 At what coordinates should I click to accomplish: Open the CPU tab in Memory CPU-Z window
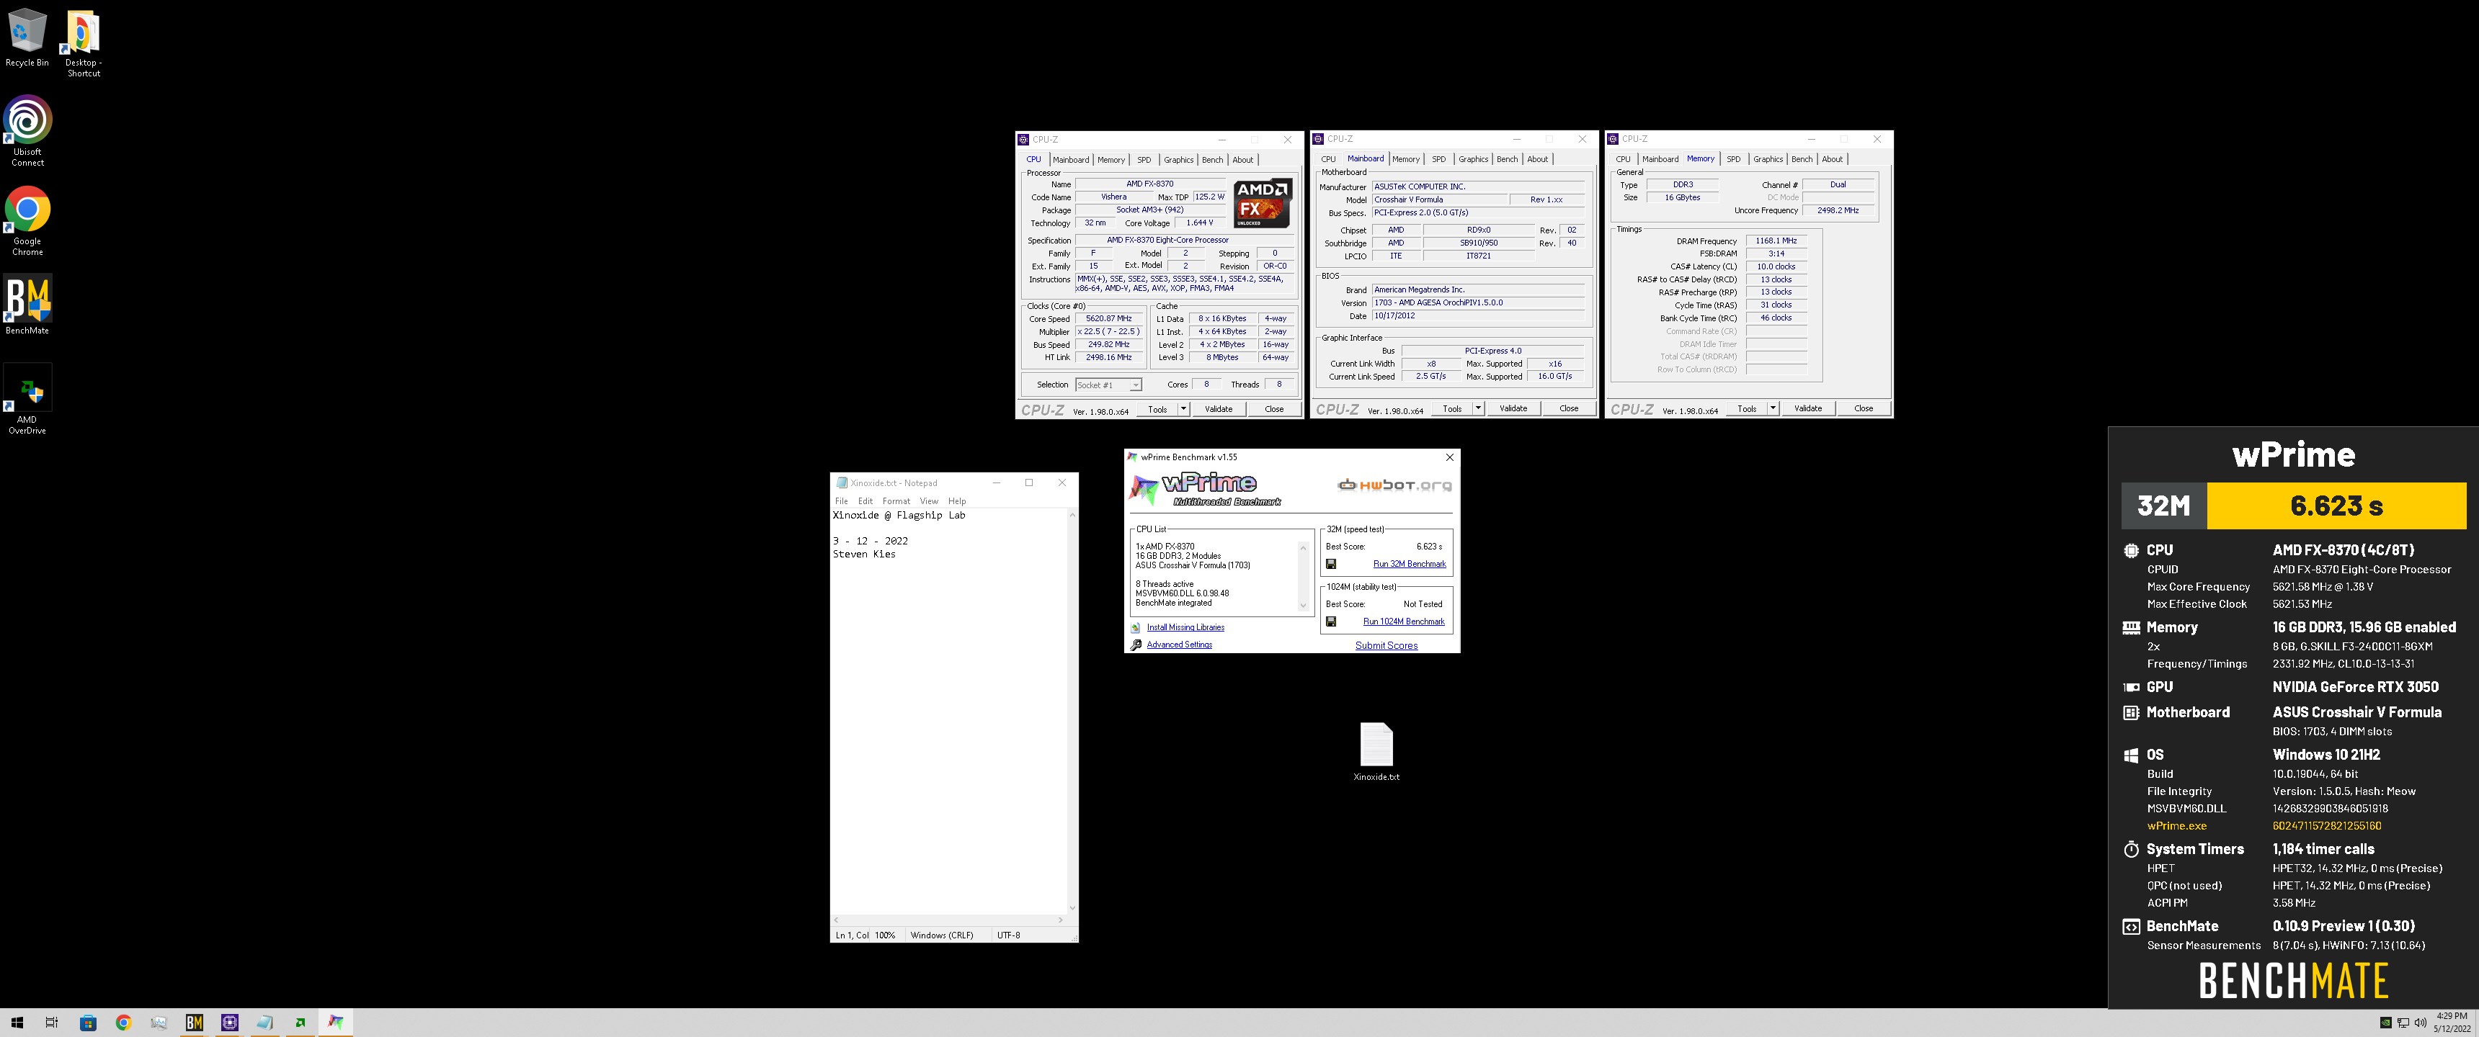pyautogui.click(x=1622, y=160)
